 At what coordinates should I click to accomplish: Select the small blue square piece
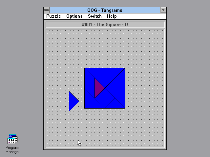[105, 98]
